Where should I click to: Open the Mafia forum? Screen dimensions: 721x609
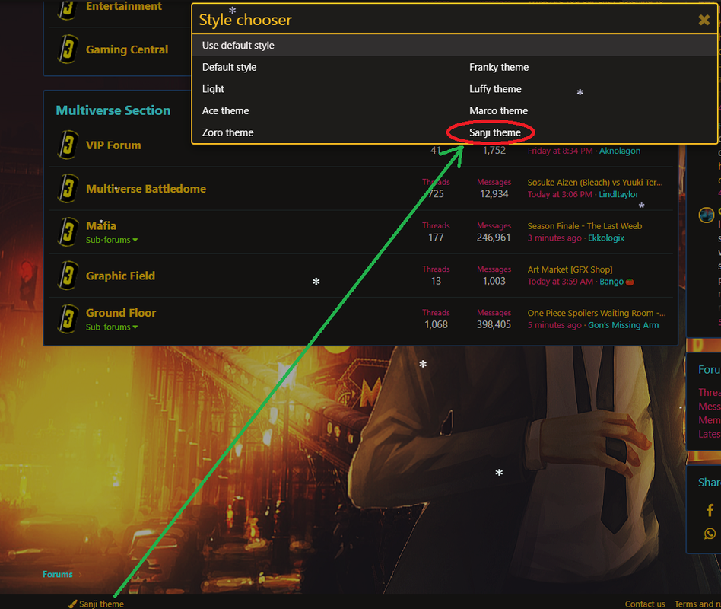[x=101, y=225]
